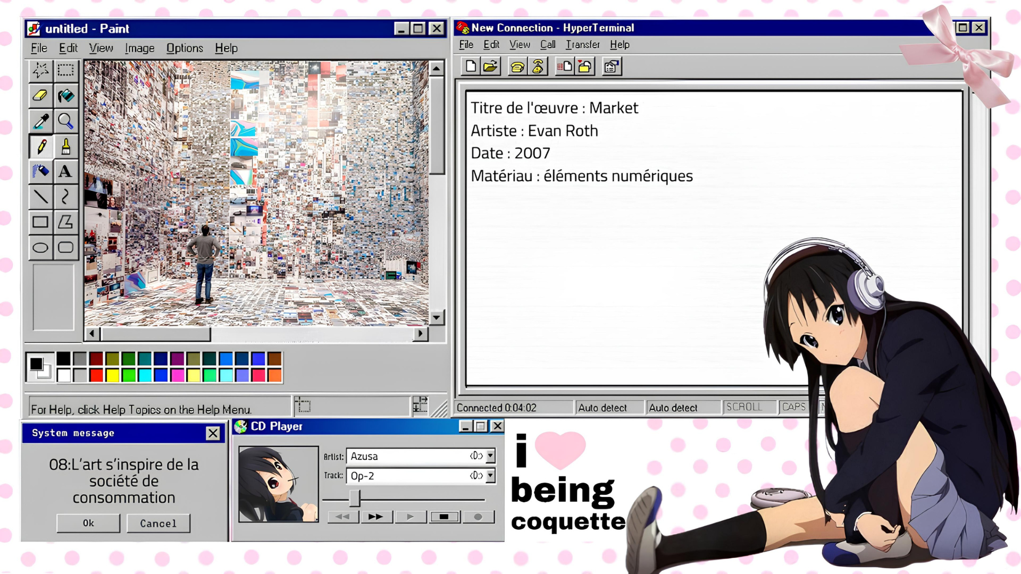Viewport: 1021px width, 574px height.
Task: Click Paint's vertical scrollbar down arrow
Action: pyautogui.click(x=437, y=318)
